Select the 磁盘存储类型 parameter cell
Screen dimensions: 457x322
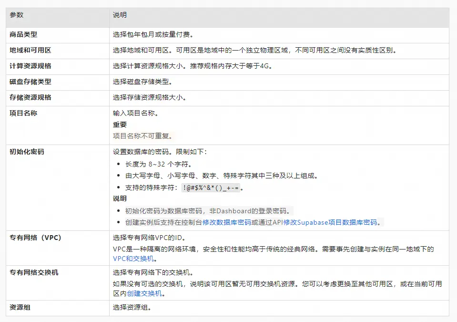click(x=58, y=83)
